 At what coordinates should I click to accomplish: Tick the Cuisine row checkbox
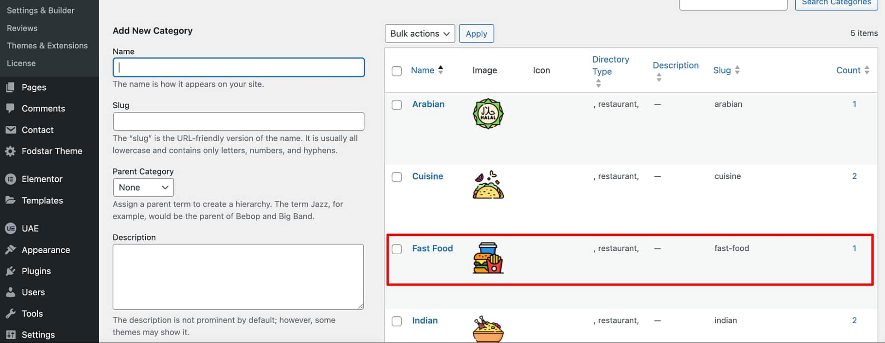point(396,177)
